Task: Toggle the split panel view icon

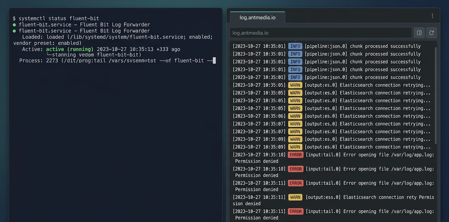Action: (419, 33)
